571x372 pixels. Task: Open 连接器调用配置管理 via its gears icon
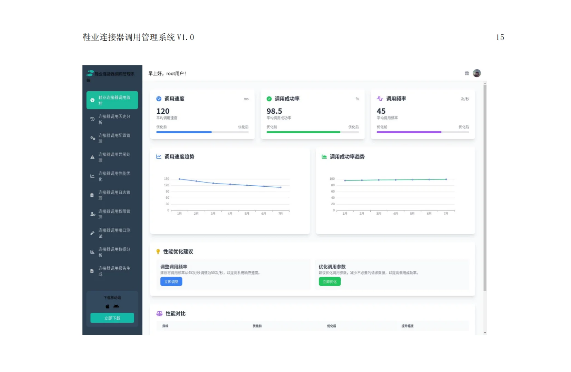click(x=92, y=138)
